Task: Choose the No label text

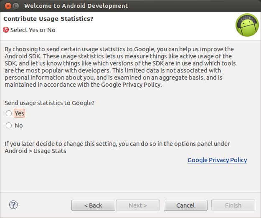Action: tap(19, 125)
